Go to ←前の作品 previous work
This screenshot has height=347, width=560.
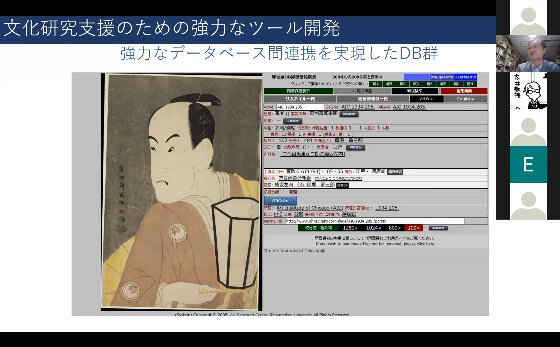click(362, 91)
